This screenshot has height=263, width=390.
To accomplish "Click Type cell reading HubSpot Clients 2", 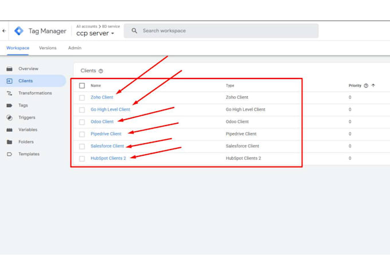I will (x=244, y=158).
